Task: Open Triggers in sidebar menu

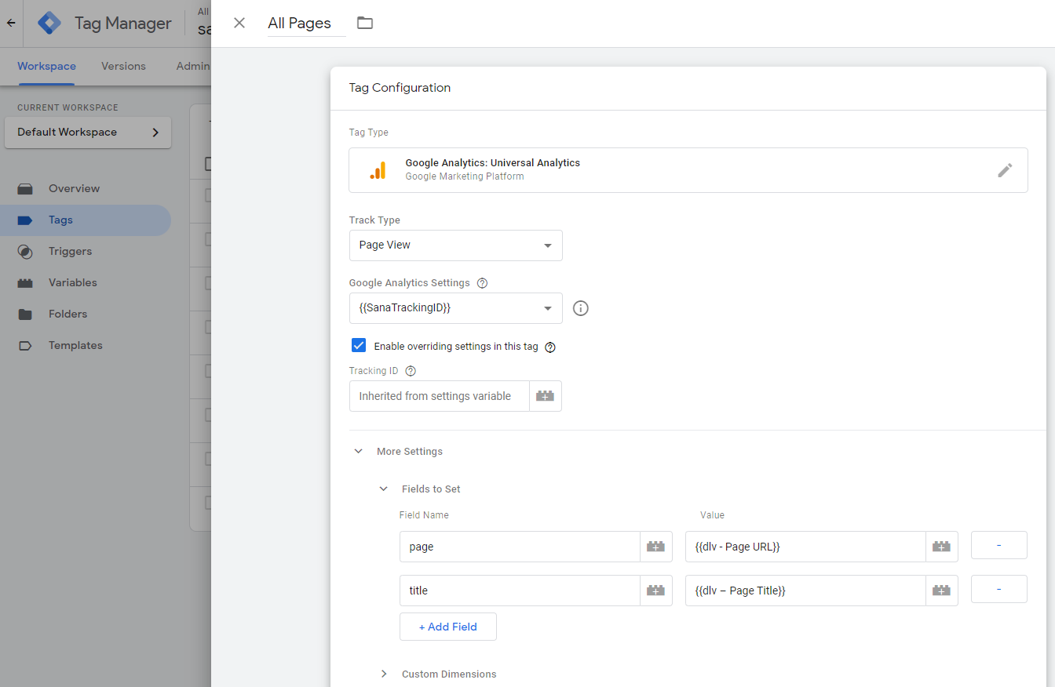Action: [x=70, y=252]
